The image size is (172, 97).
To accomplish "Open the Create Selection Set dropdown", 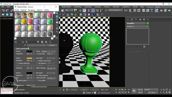I will pos(115,10).
